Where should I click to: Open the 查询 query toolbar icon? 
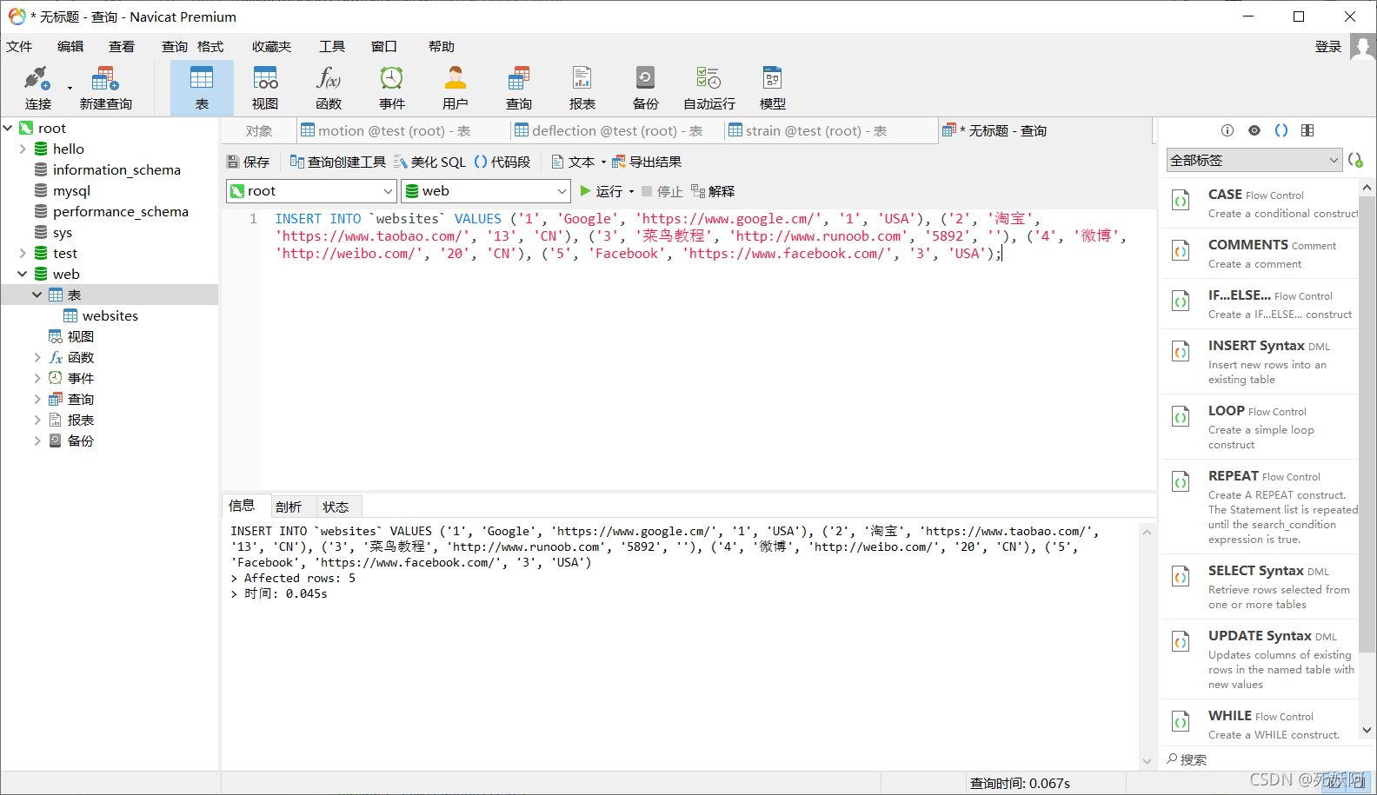pyautogui.click(x=519, y=88)
